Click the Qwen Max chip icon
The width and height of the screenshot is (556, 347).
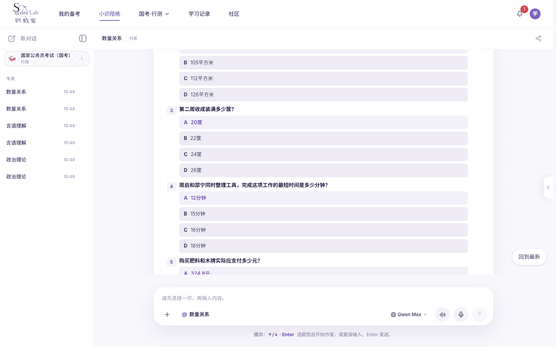point(393,315)
